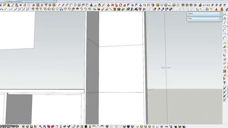Click the hourglass icon in second toolbar row
The height and width of the screenshot is (128, 228).
click(115, 9)
